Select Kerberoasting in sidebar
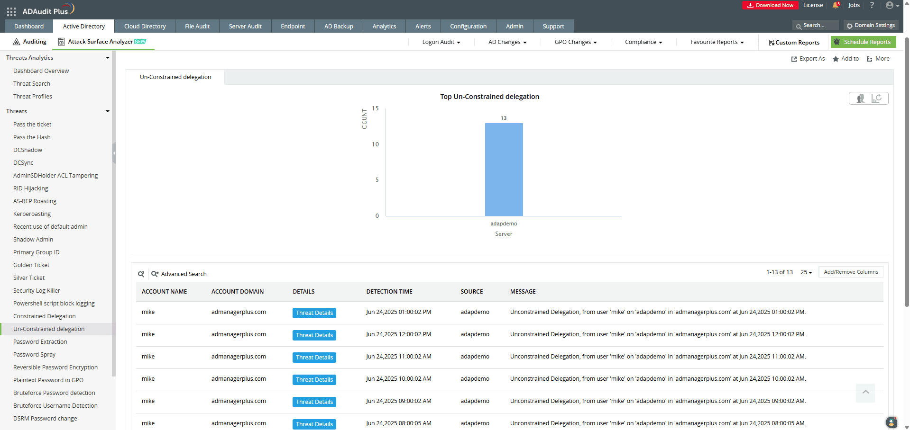The height and width of the screenshot is (430, 910). 32,214
